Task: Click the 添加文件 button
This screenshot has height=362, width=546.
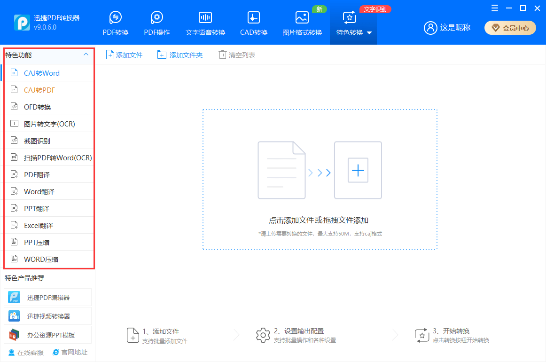Action: 125,55
